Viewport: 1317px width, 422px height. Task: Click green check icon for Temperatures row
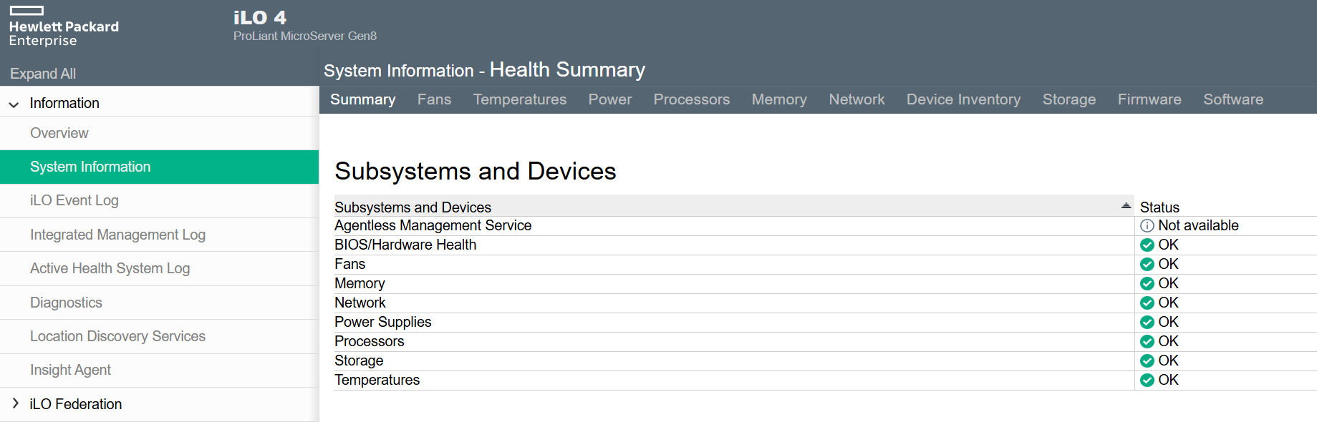pos(1147,381)
